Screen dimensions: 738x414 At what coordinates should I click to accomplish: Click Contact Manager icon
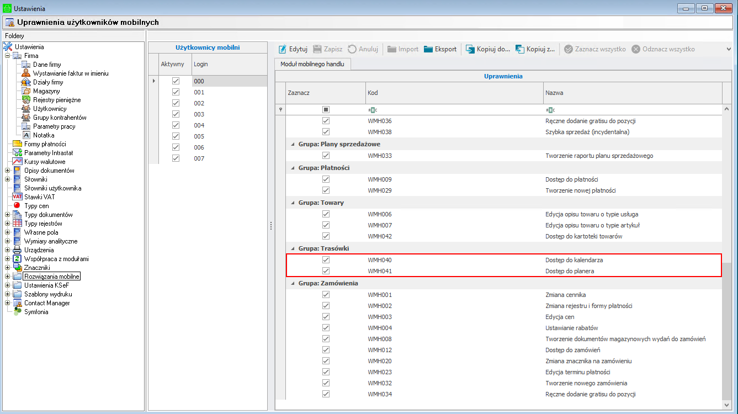[x=17, y=303]
